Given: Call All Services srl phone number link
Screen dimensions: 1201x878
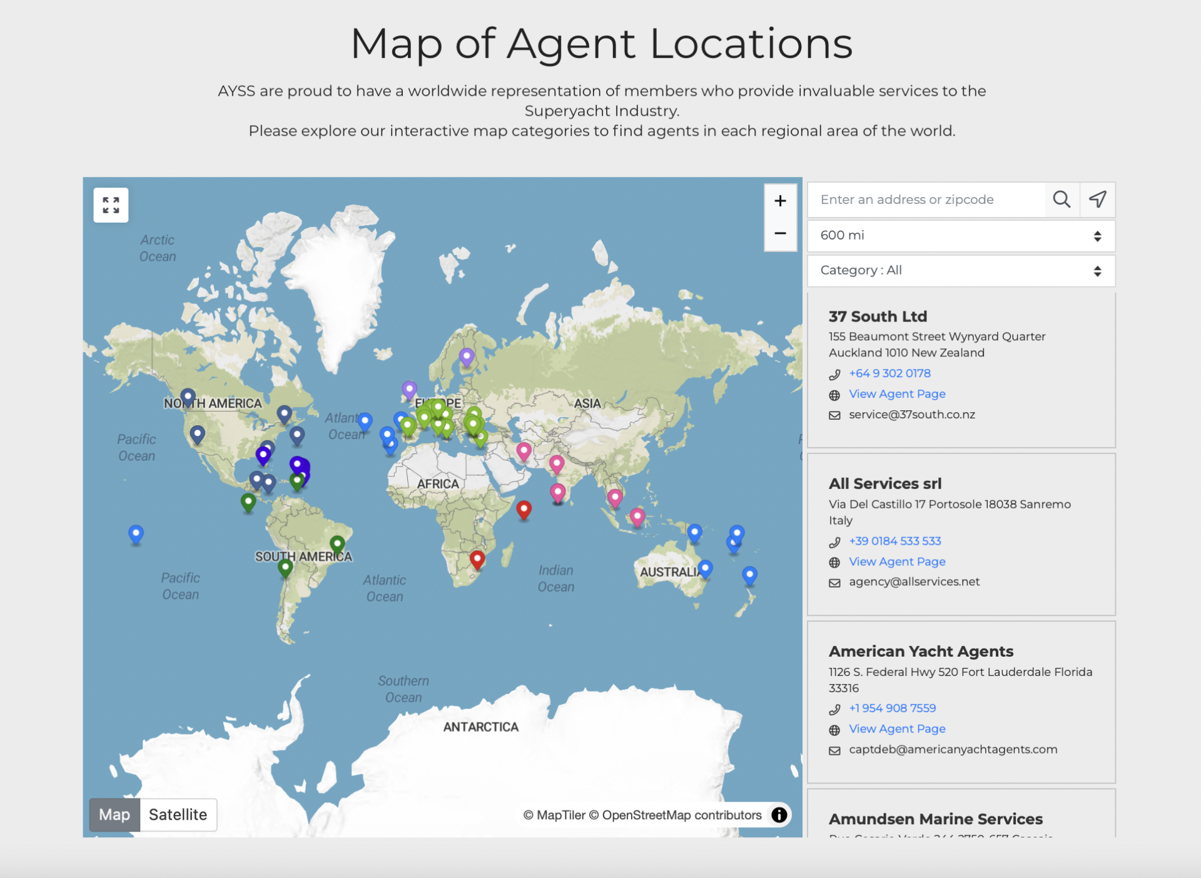Looking at the screenshot, I should click(x=894, y=541).
